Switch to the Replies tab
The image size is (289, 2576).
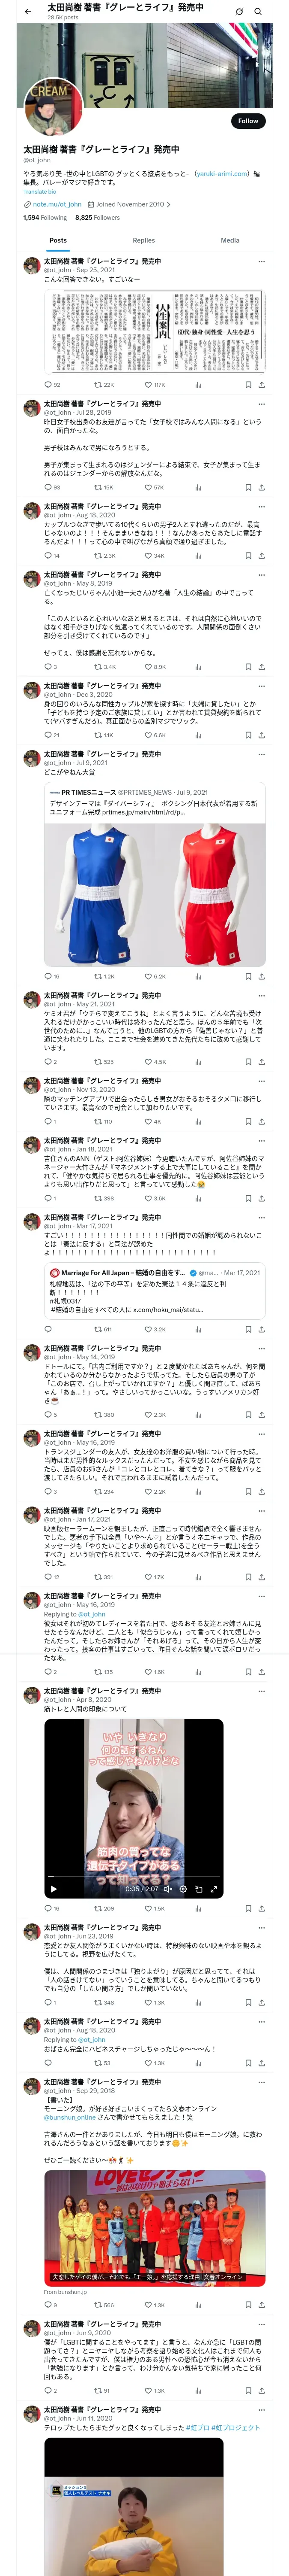click(x=143, y=240)
